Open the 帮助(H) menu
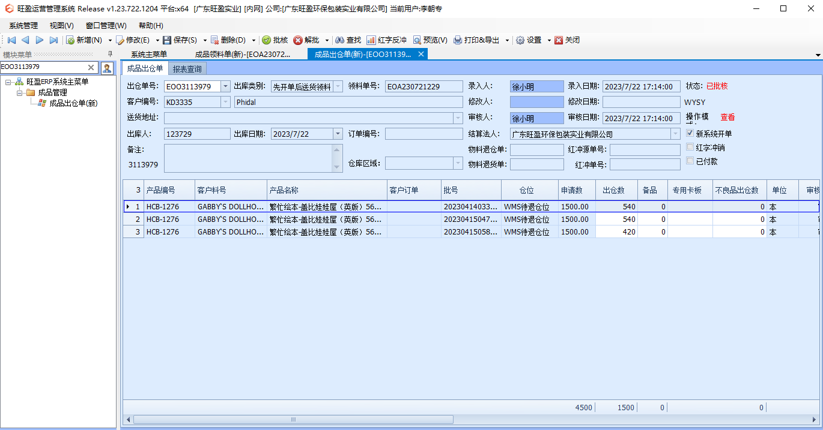Viewport: 823px width, 430px height. [151, 26]
